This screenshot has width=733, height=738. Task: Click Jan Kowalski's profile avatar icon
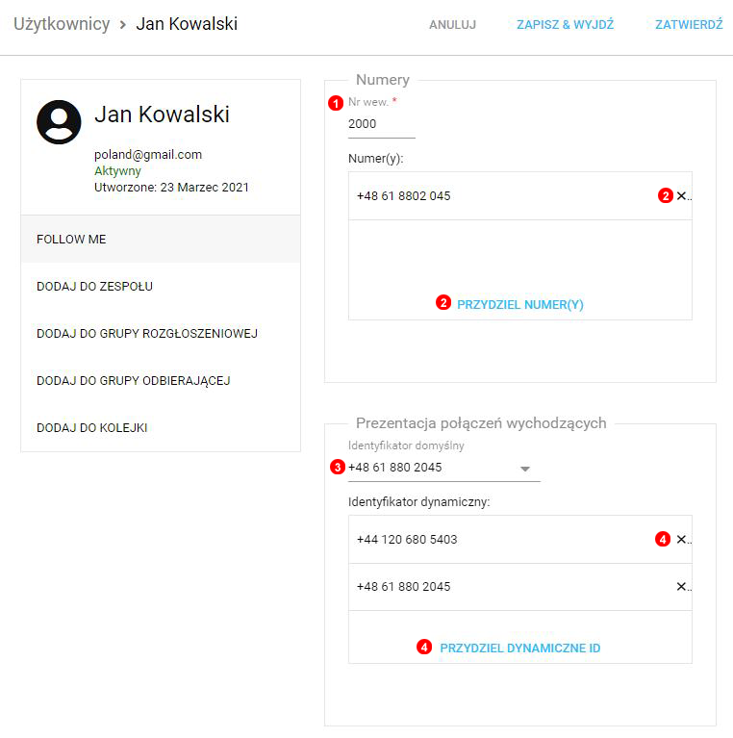59,121
